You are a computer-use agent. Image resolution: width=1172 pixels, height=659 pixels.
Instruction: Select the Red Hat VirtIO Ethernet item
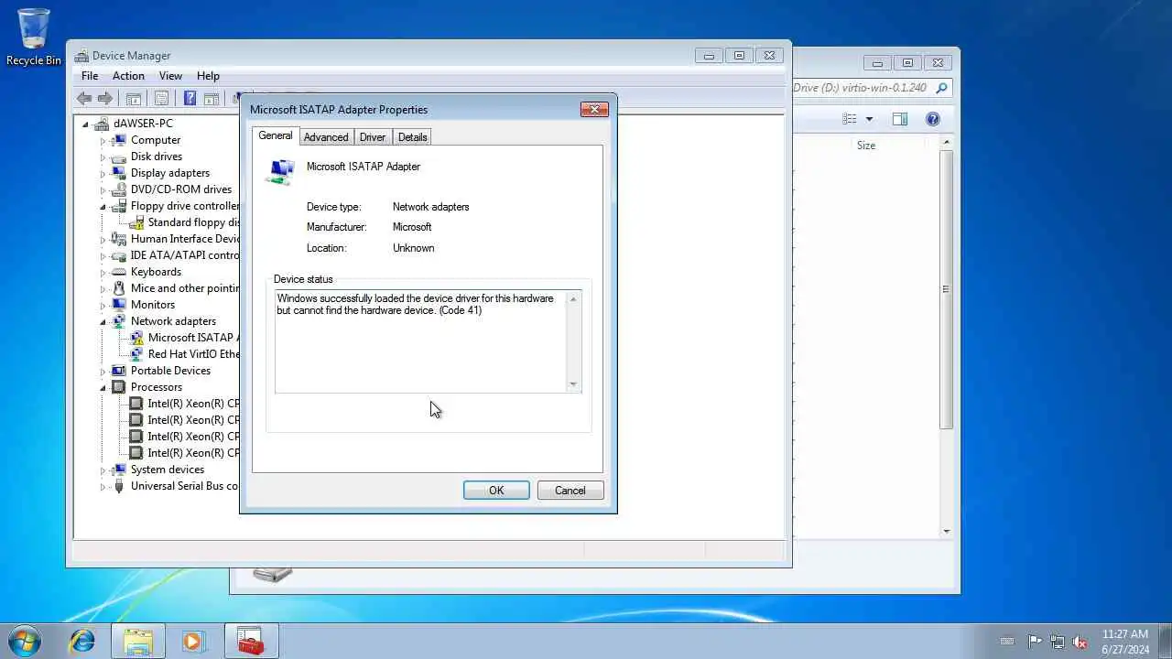(192, 354)
